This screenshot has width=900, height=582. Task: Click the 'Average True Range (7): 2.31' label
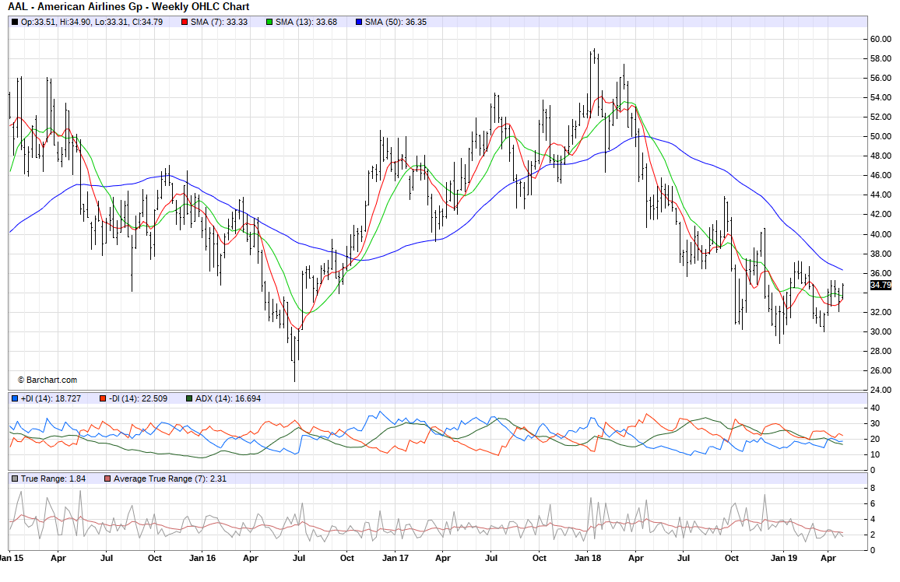coord(170,479)
